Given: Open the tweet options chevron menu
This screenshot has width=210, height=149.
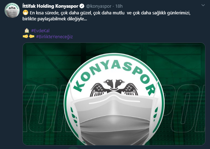Looking at the screenshot, I should pyautogui.click(x=203, y=5).
